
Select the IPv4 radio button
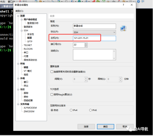pos(71,110)
